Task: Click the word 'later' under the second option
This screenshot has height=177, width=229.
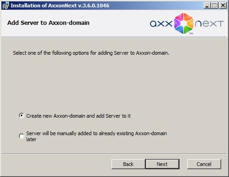Action: (31, 139)
